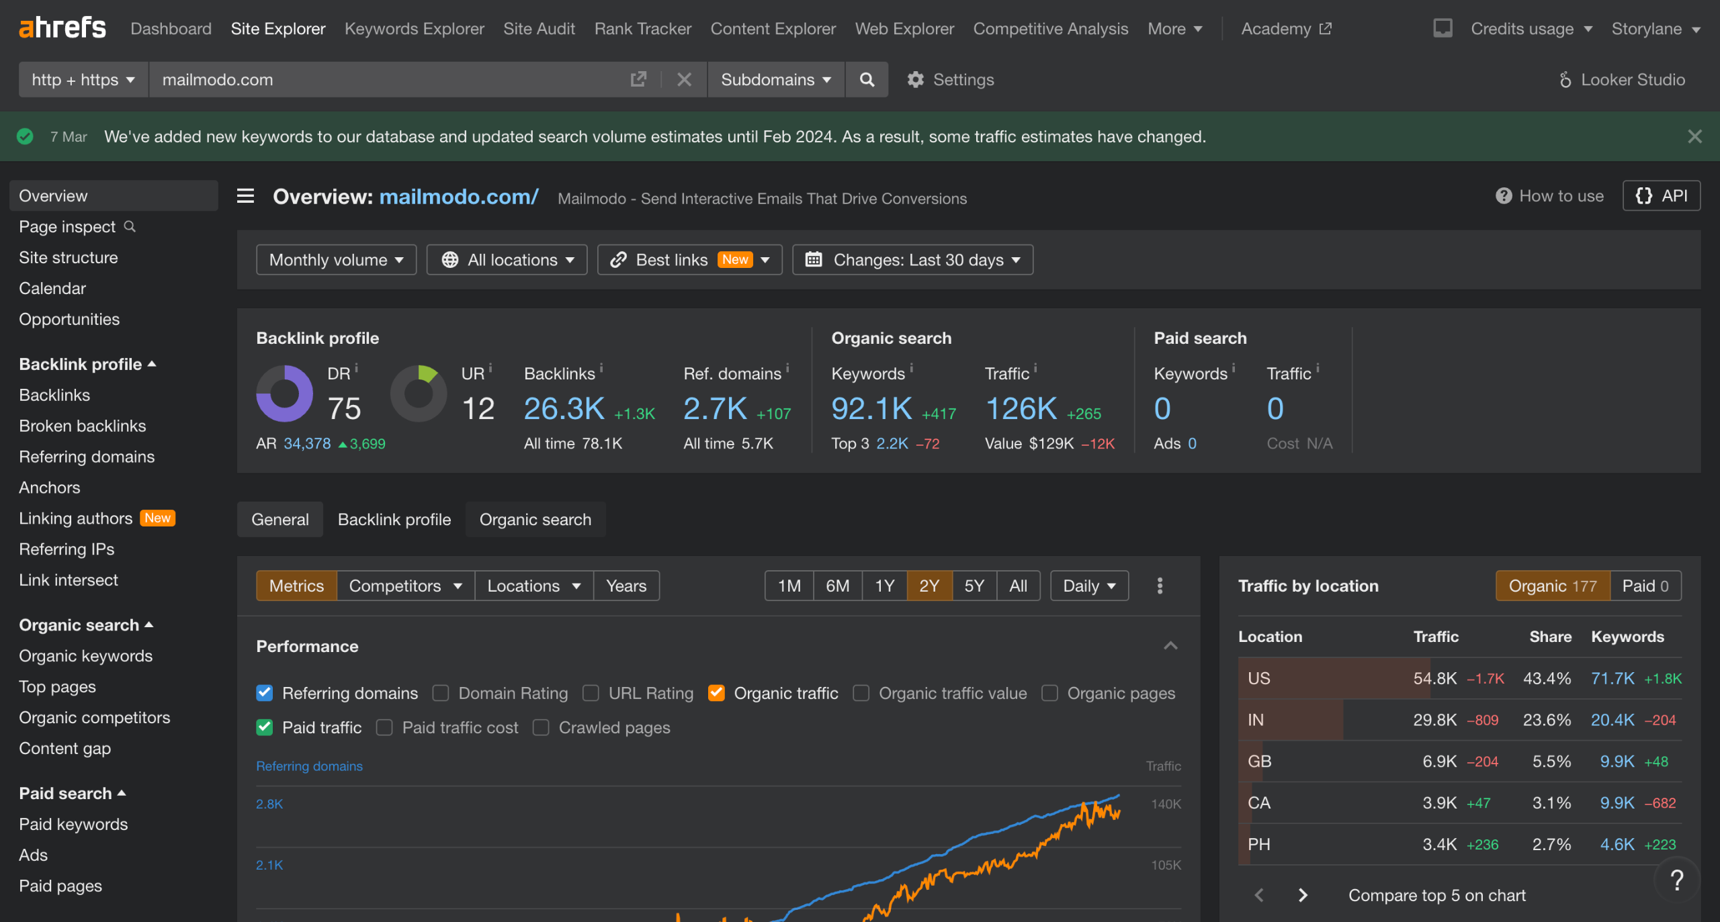1720x922 pixels.
Task: Open the help question mark bubble
Action: (1676, 879)
